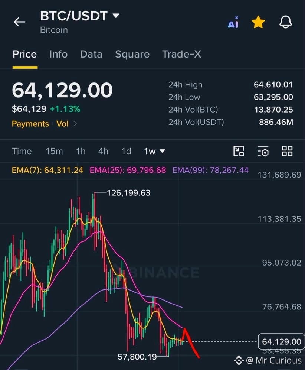Switch to the Info tab
Screen dimensions: 305x370
pyautogui.click(x=59, y=54)
